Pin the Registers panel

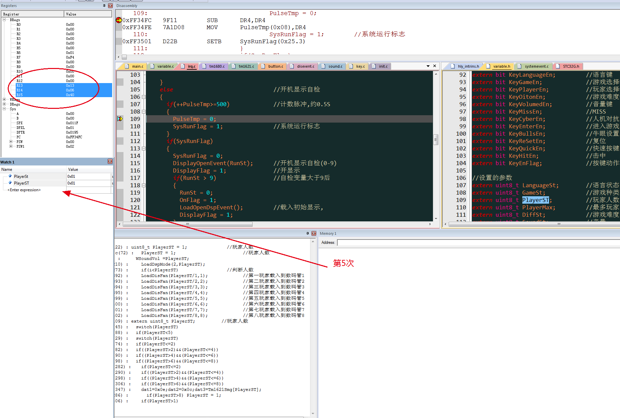tap(104, 6)
